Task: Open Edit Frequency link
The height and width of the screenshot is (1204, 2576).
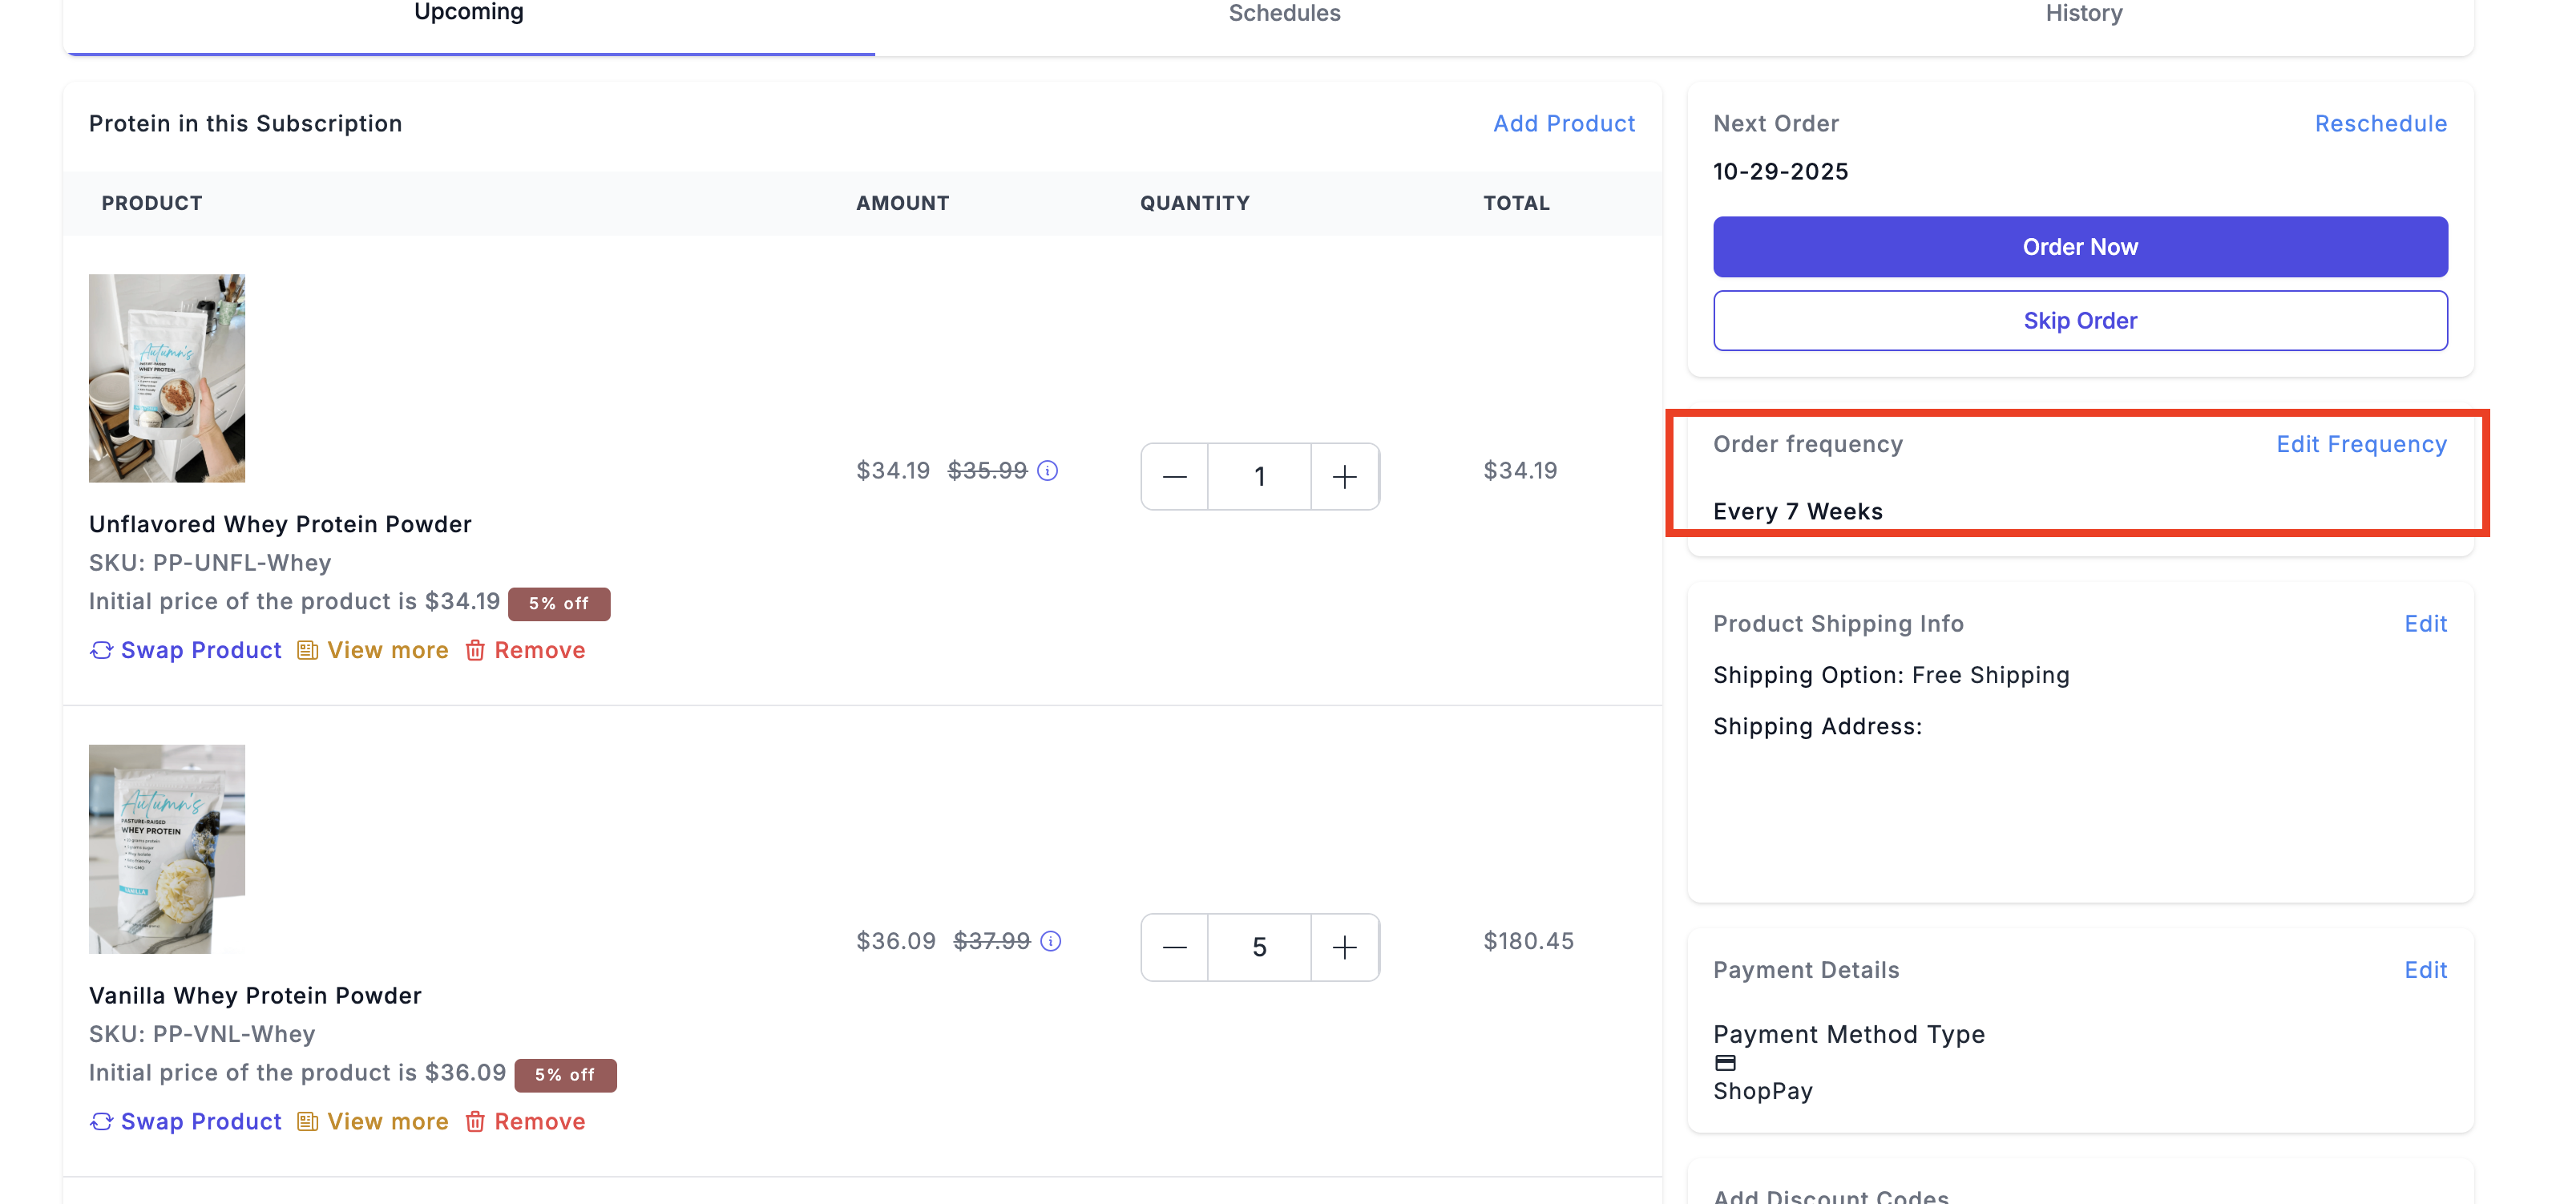Action: click(2361, 444)
